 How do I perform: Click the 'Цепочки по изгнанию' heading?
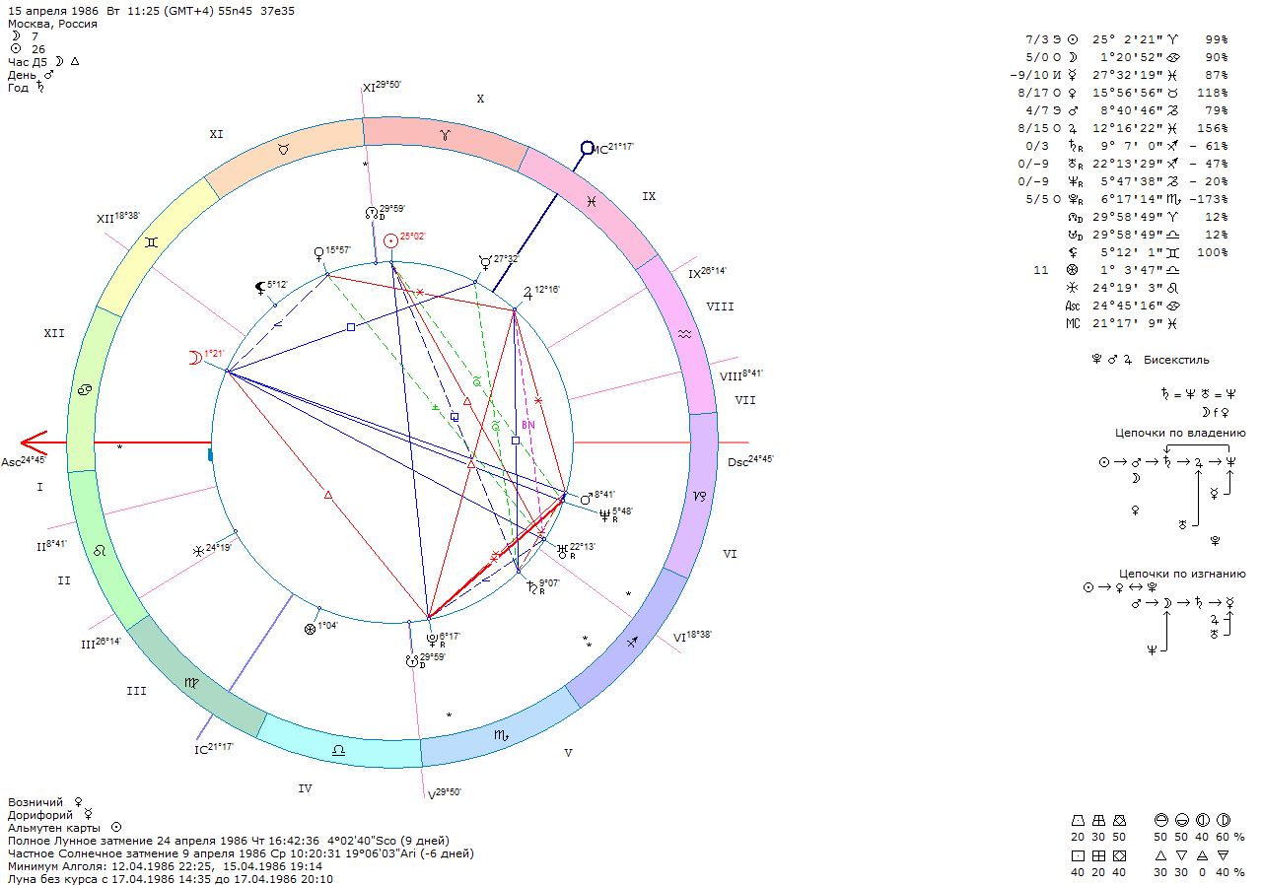1182,574
